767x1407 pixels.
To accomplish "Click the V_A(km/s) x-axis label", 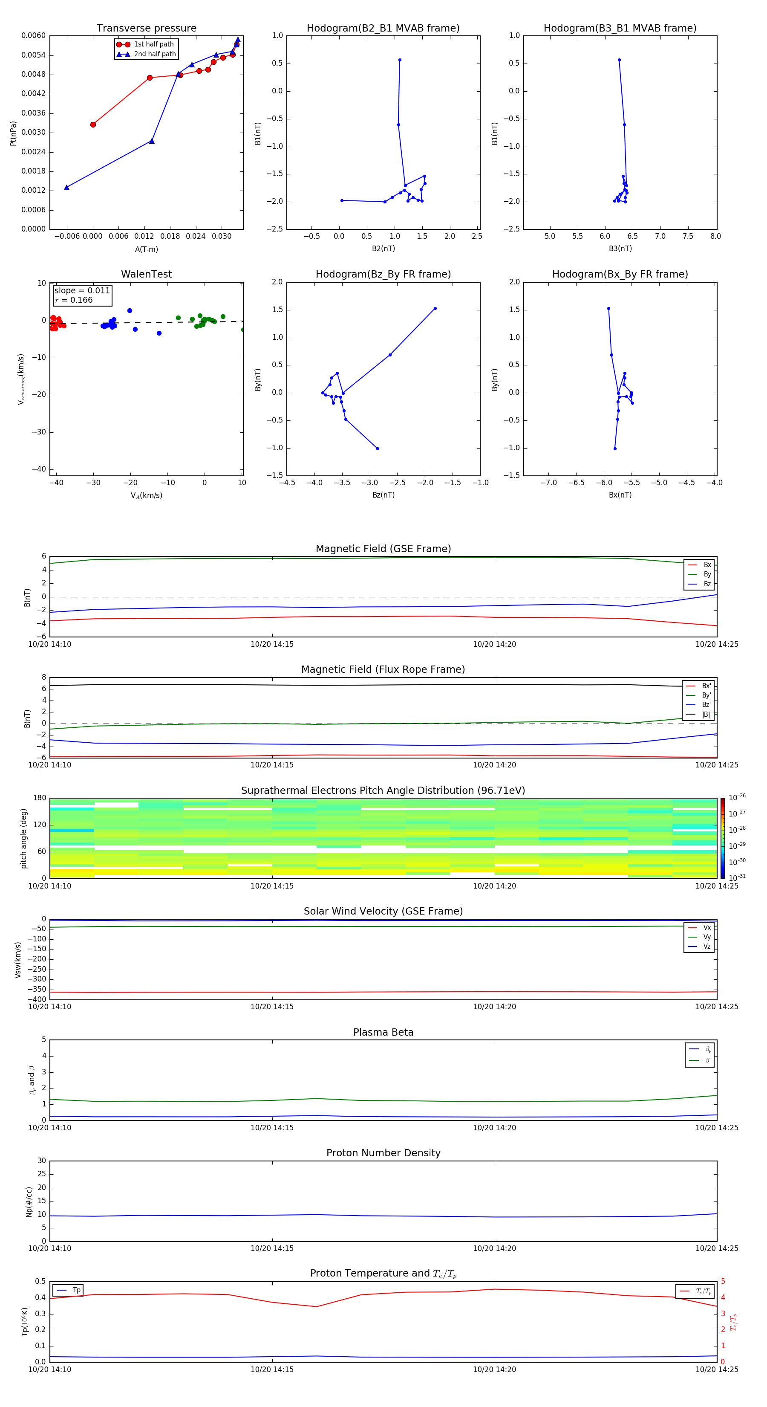I will coord(146,495).
